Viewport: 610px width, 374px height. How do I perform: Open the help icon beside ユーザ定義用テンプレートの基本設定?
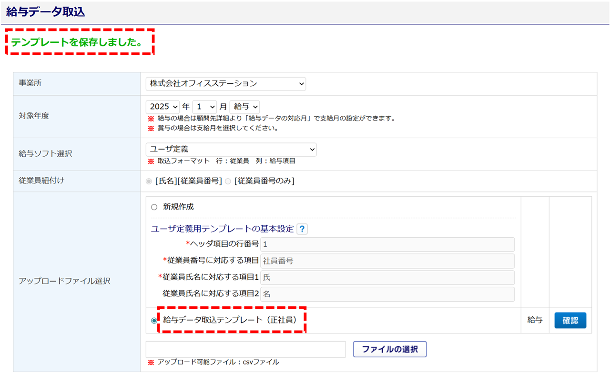(x=302, y=229)
